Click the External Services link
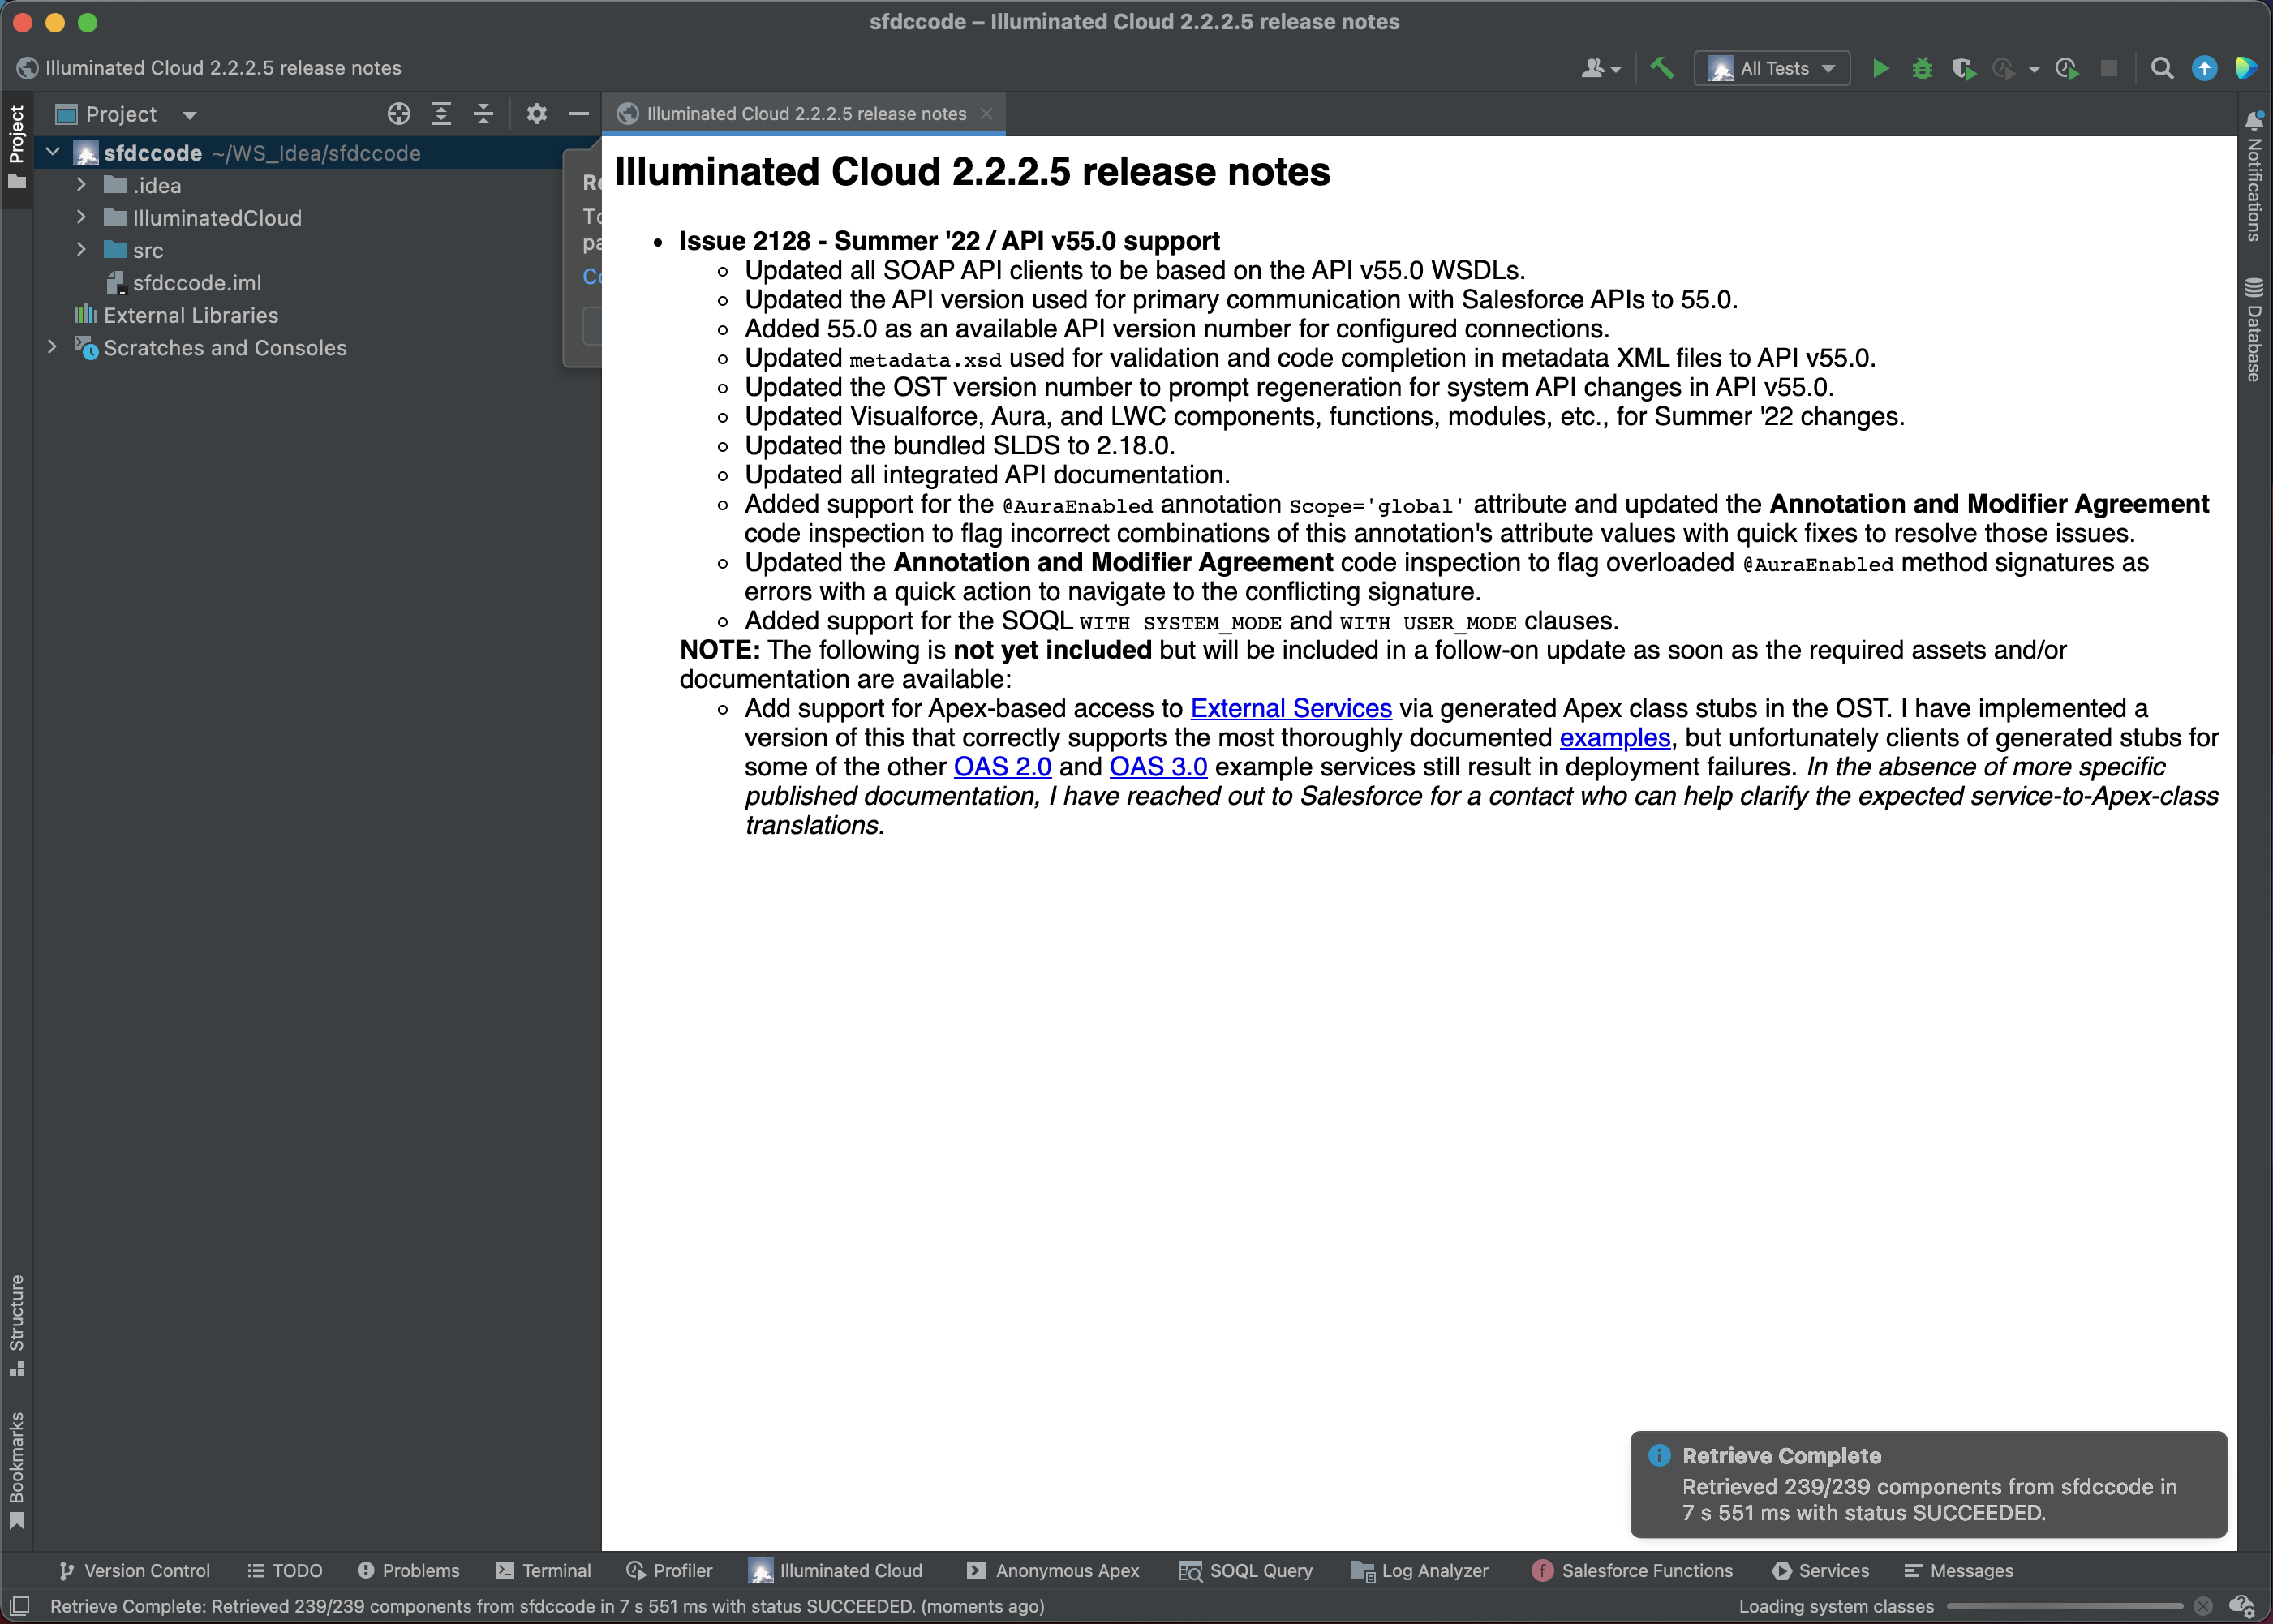Image resolution: width=2273 pixels, height=1624 pixels. tap(1290, 708)
